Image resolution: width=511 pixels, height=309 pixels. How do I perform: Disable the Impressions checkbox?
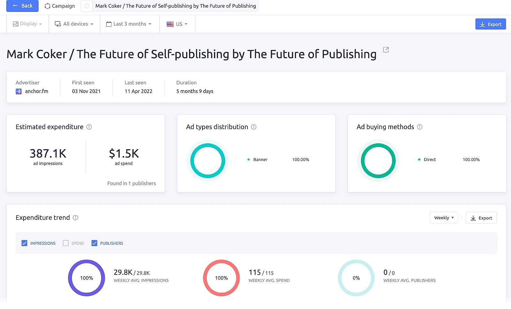25,243
